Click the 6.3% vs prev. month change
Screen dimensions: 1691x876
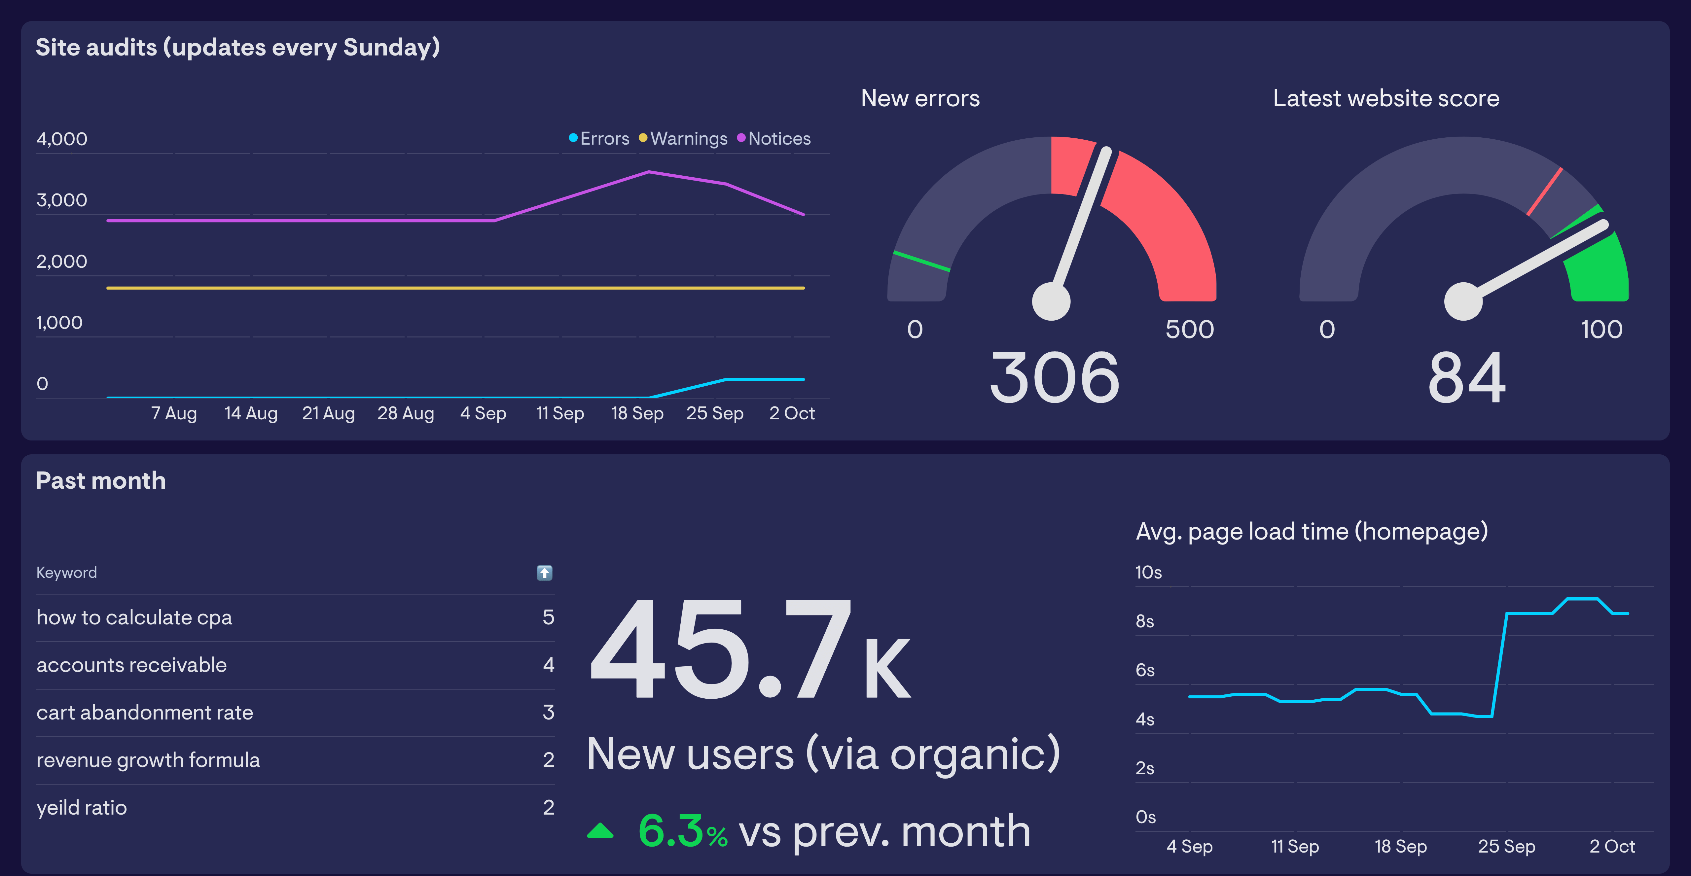(x=834, y=832)
